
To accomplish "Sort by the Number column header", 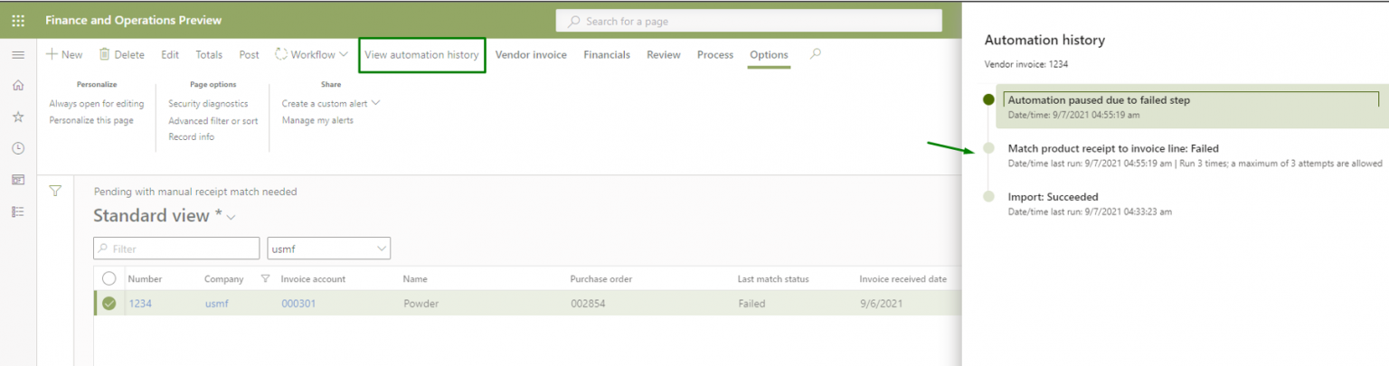I will [x=145, y=279].
